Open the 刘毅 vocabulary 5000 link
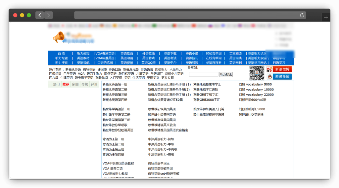Viewport: 339px width, 188px height. pyautogui.click(x=255, y=85)
